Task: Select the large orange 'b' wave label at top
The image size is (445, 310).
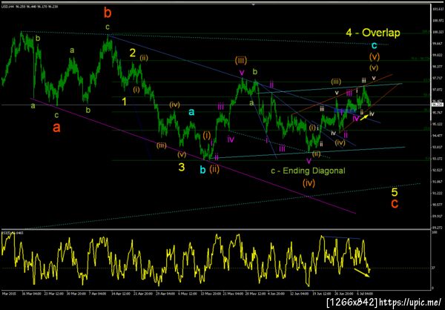Action: coord(108,13)
